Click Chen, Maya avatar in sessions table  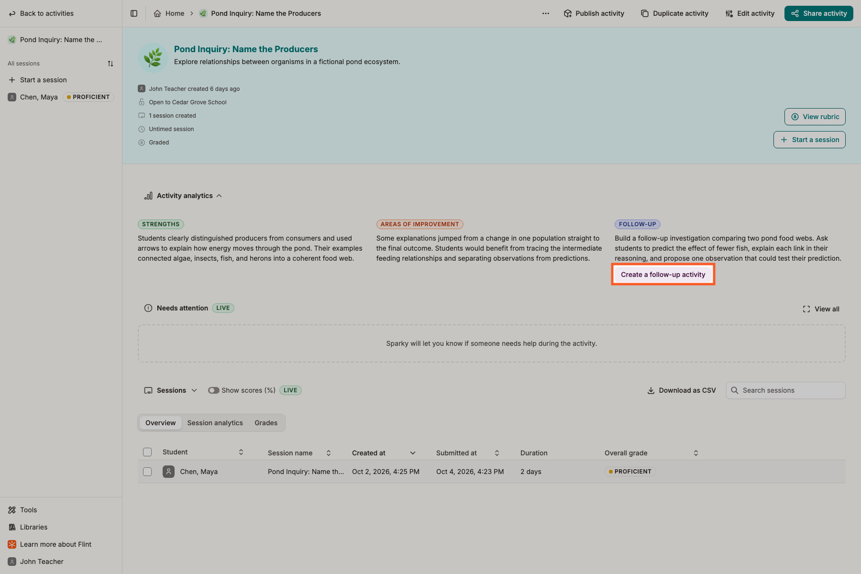pyautogui.click(x=168, y=472)
